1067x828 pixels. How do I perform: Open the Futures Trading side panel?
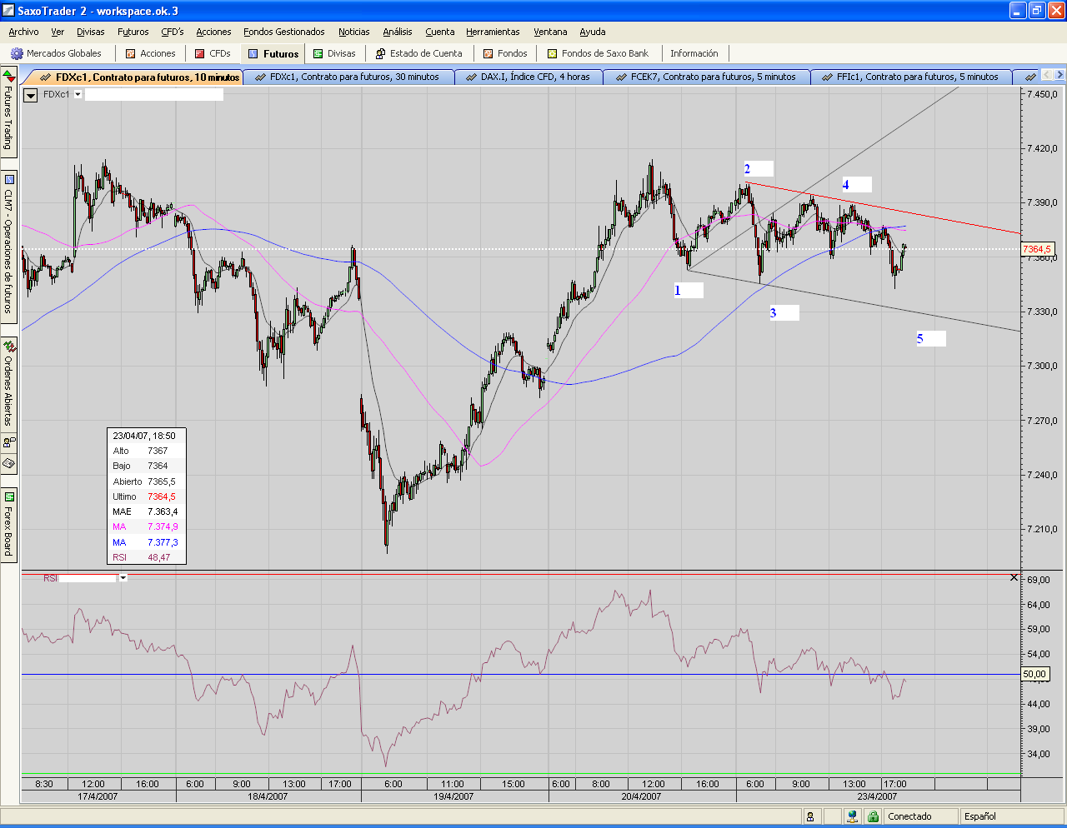pos(8,112)
